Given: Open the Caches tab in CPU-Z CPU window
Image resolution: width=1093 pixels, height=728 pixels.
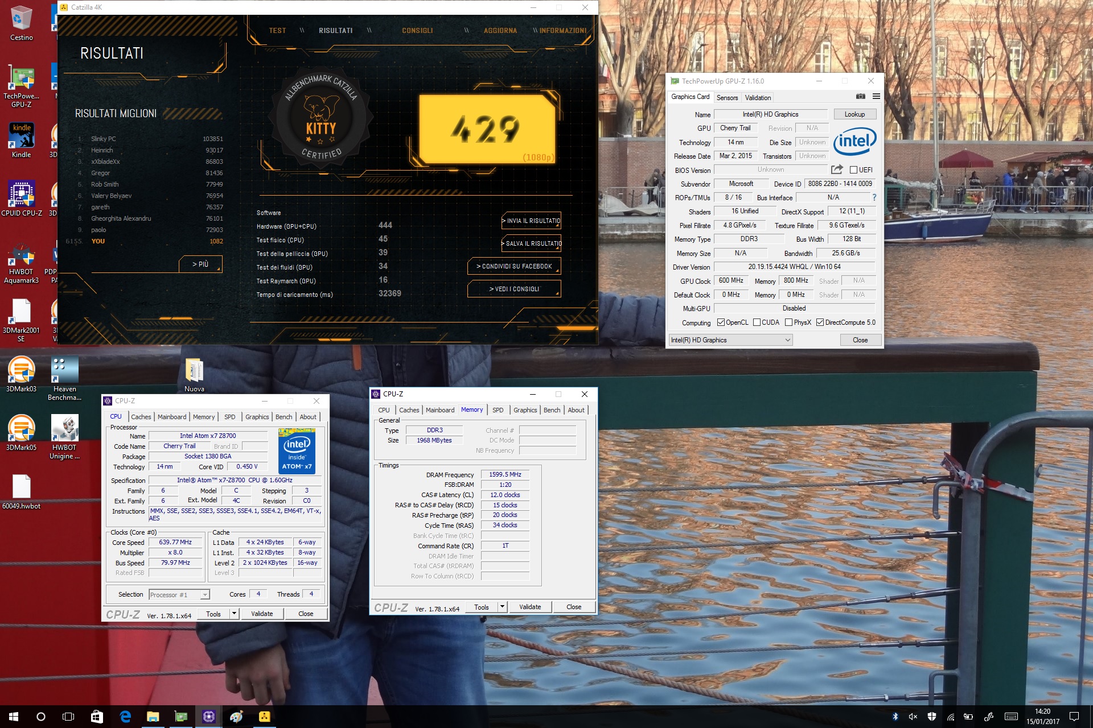Looking at the screenshot, I should pyautogui.click(x=141, y=417).
